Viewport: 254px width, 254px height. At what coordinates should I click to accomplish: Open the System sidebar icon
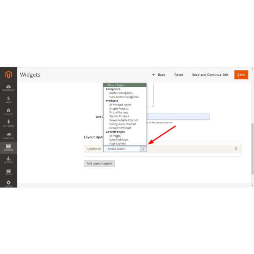tap(8, 183)
